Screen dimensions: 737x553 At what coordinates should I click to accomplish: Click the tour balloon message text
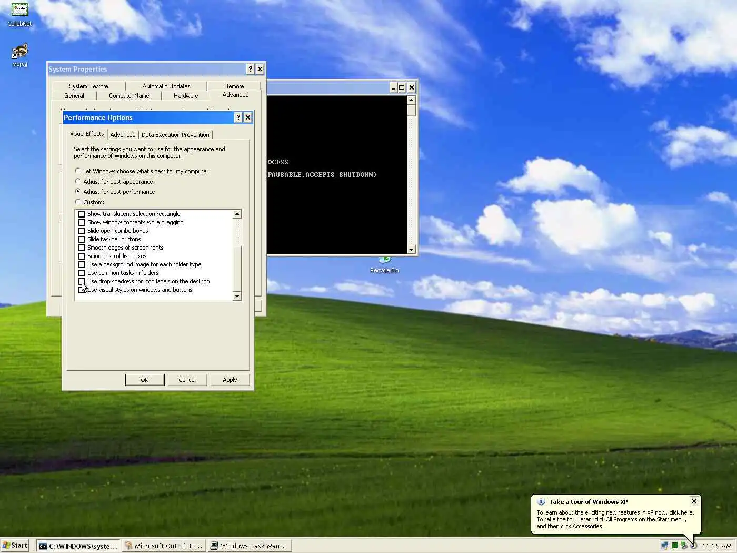click(x=615, y=519)
